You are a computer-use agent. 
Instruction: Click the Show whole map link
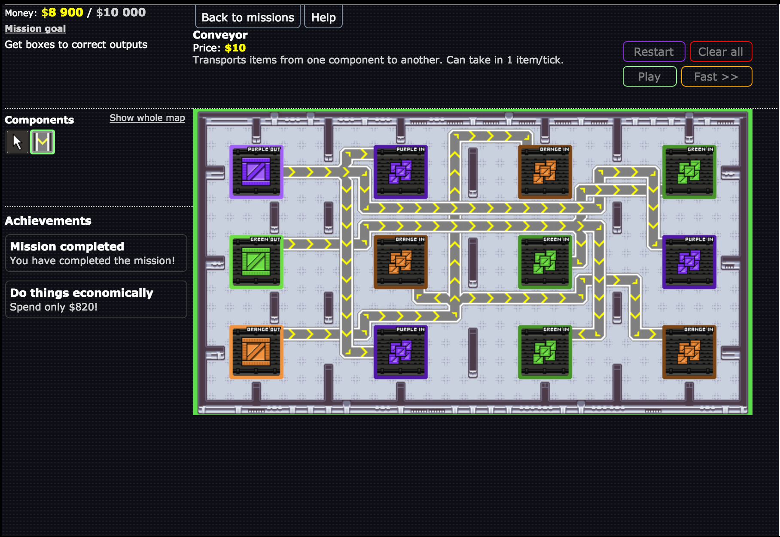pos(147,118)
